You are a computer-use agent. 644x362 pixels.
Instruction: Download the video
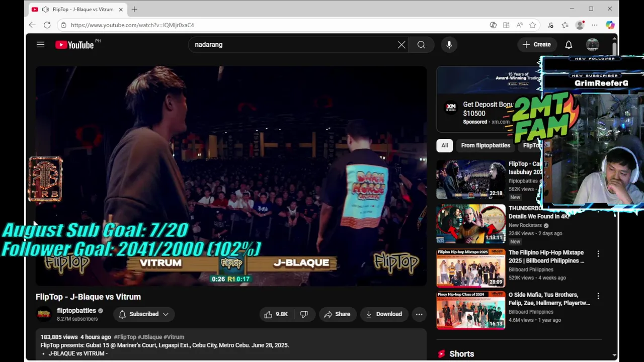(x=384, y=314)
